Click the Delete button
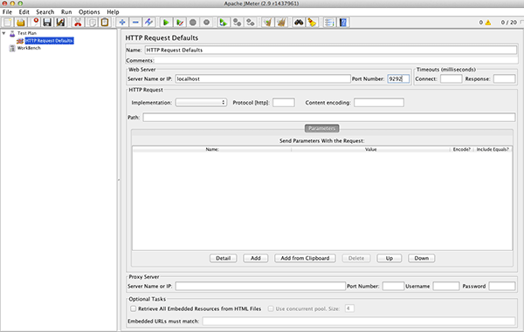The image size is (524, 332). (x=356, y=258)
